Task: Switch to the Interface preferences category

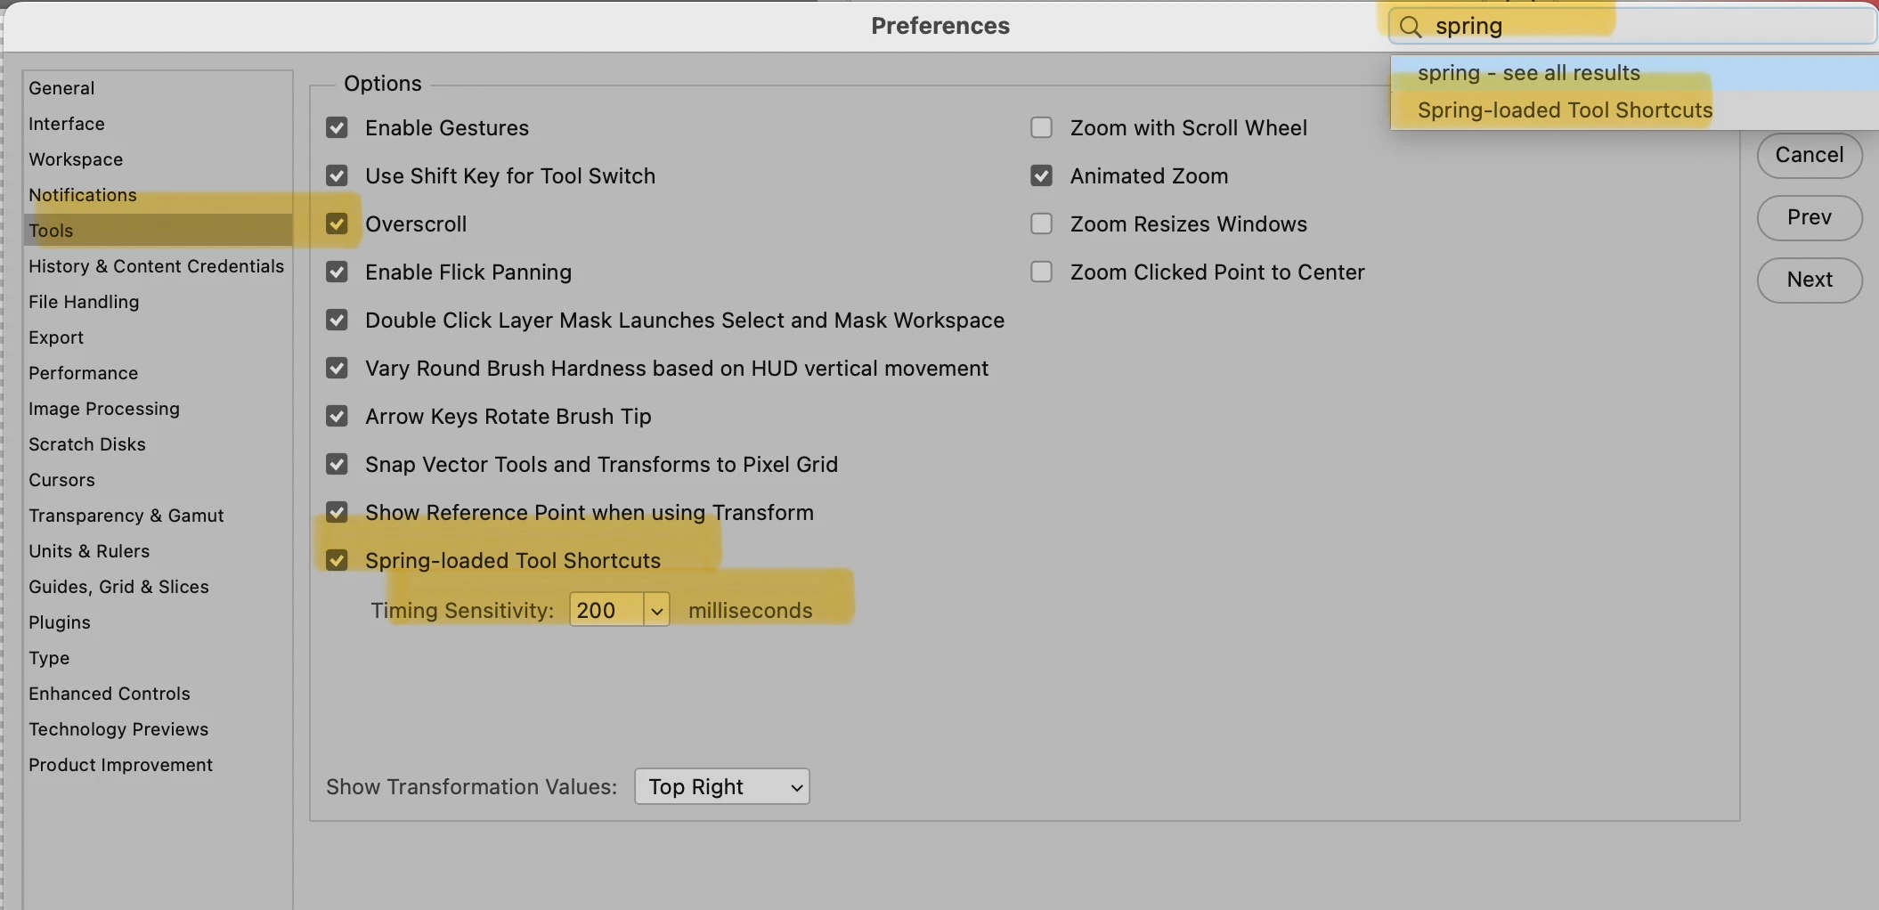Action: tap(67, 124)
